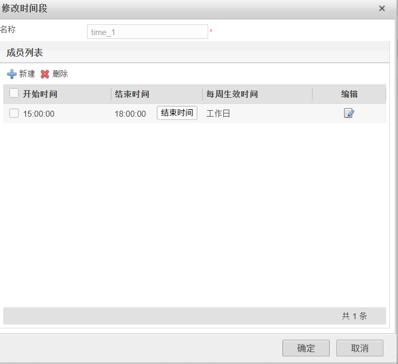Select the 工作日 cell
This screenshot has width=398, height=364.
click(x=218, y=113)
